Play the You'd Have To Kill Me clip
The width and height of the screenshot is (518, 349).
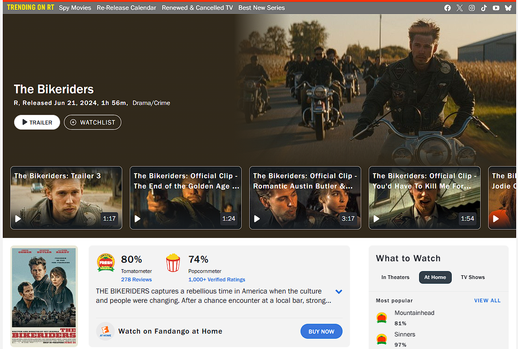425,198
